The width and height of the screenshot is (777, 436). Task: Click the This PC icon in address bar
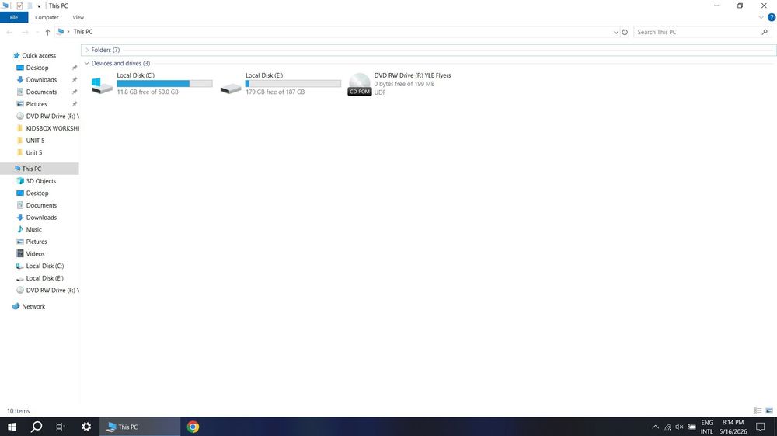[61, 32]
